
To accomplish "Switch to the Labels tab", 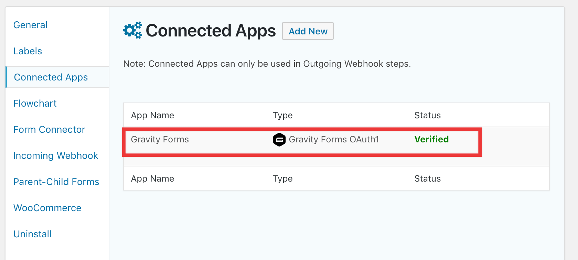I will [x=28, y=51].
